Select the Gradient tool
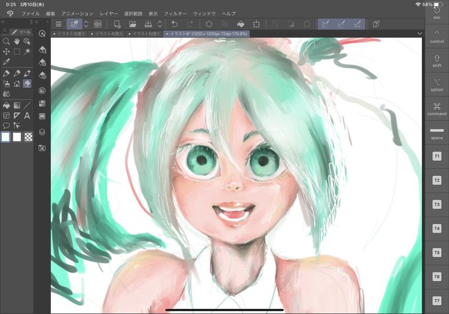The width and height of the screenshot is (449, 314). coord(17,106)
